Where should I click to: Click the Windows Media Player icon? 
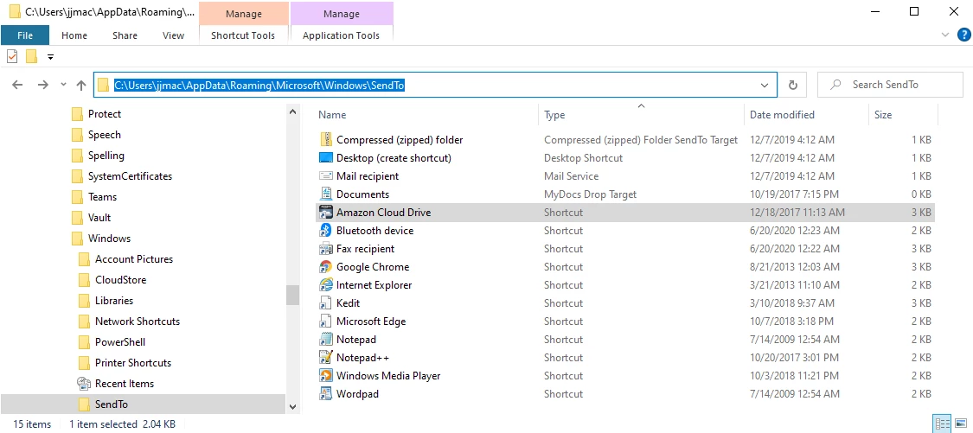[x=326, y=375]
